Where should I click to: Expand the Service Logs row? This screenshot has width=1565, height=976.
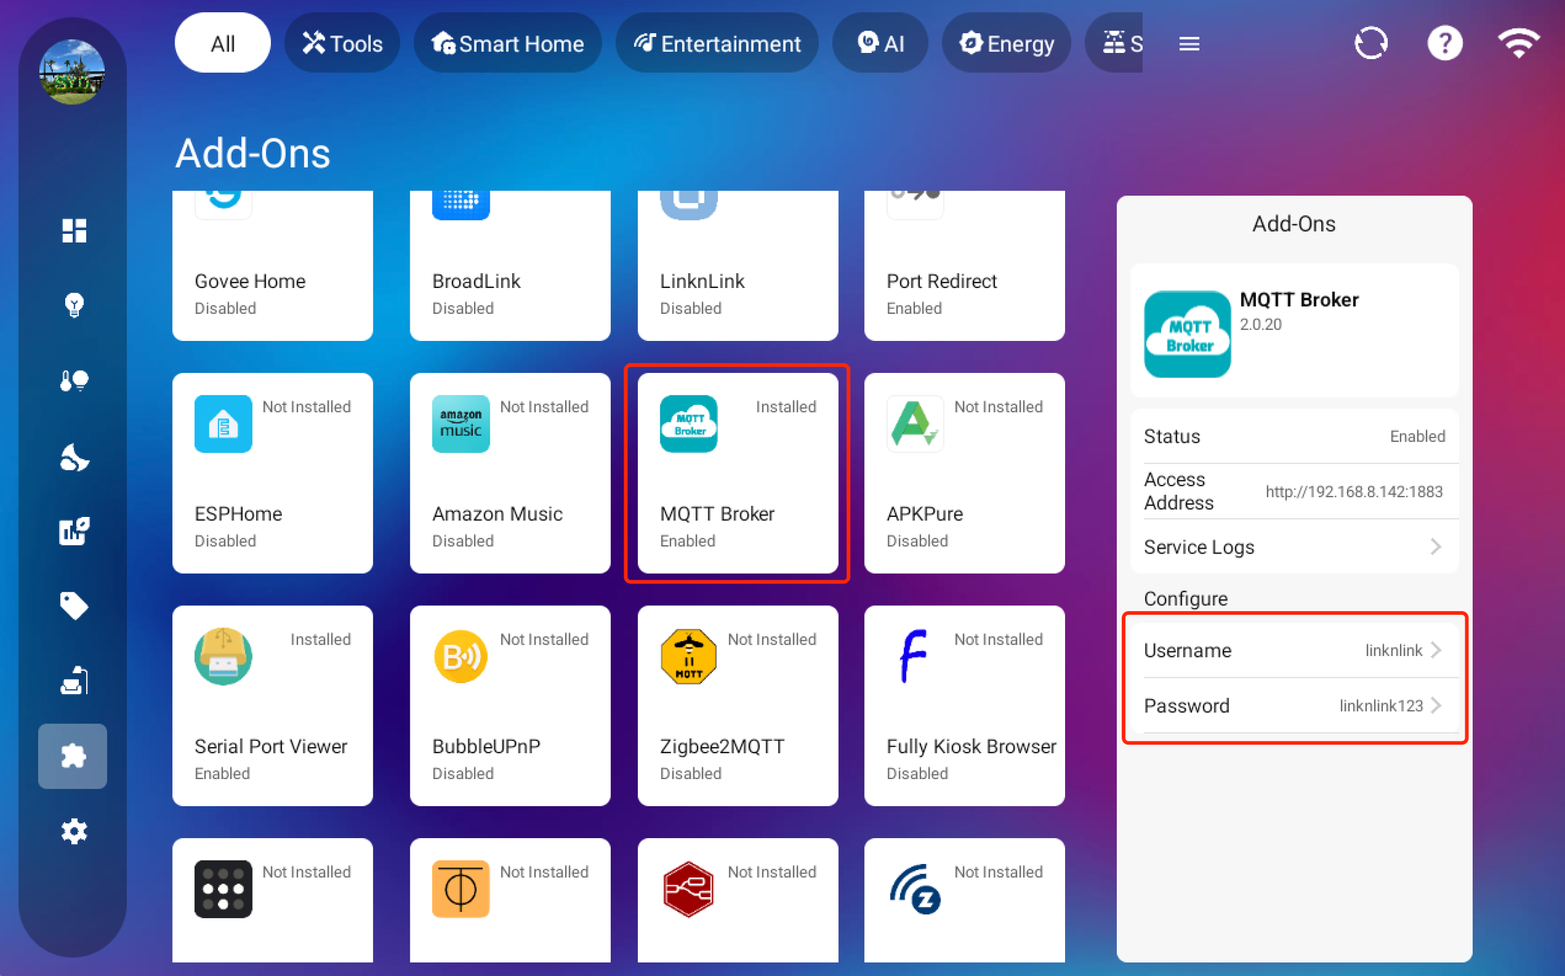pyautogui.click(x=1293, y=547)
